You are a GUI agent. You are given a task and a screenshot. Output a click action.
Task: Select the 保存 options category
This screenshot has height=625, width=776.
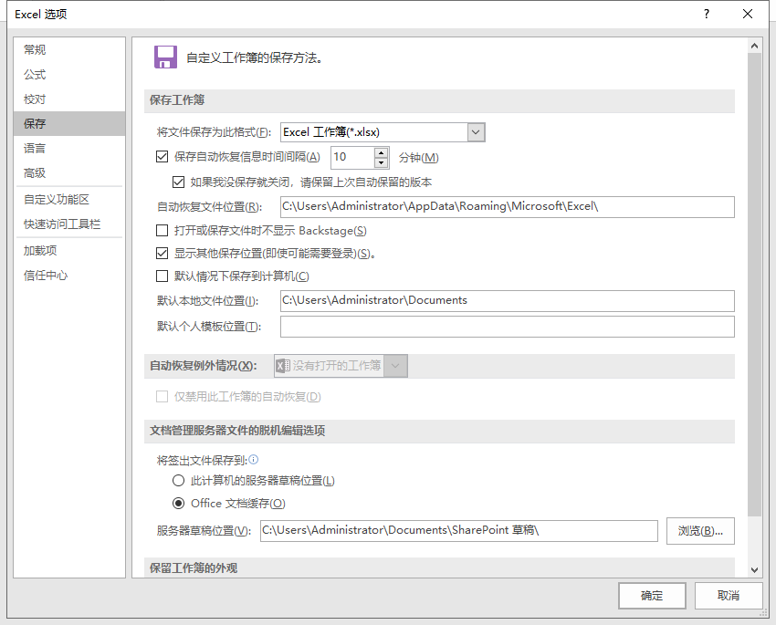tap(69, 123)
